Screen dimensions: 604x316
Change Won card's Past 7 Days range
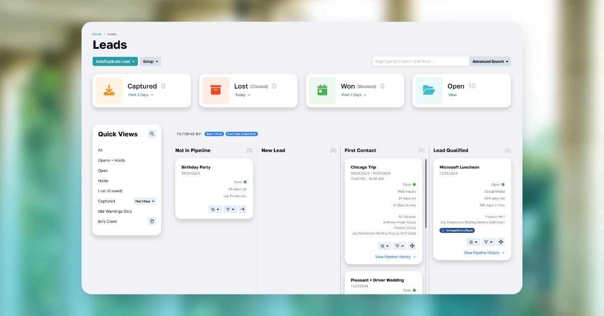pyautogui.click(x=354, y=95)
